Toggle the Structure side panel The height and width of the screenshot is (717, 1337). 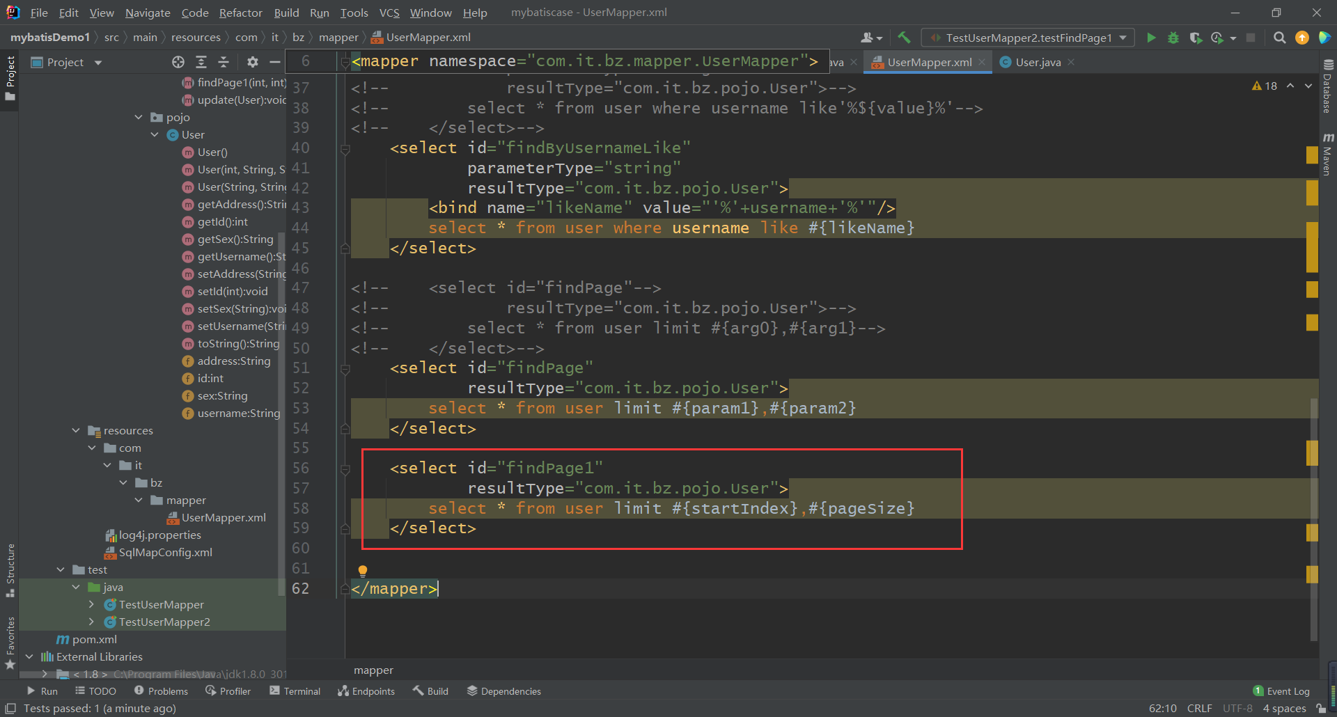pyautogui.click(x=10, y=570)
